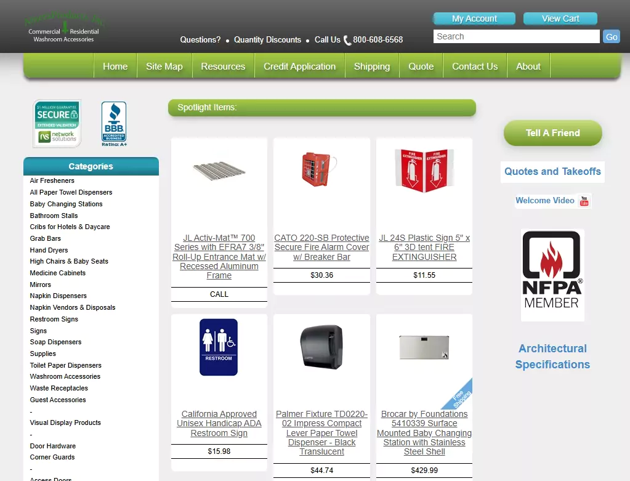
Task: Focus the Search input field
Action: tap(516, 36)
